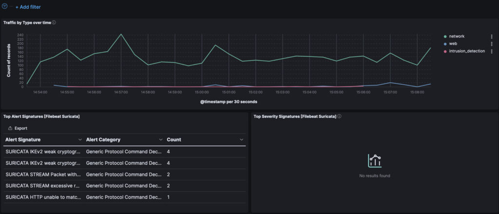This screenshot has width=499, height=214.
Task: Toggle the intrusion_detection series legend label
Action: point(466,51)
